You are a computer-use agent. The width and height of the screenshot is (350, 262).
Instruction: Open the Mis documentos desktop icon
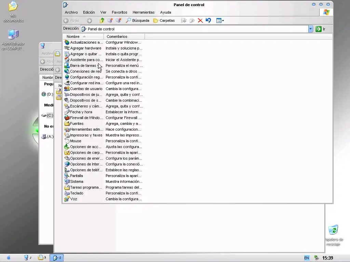13,11
